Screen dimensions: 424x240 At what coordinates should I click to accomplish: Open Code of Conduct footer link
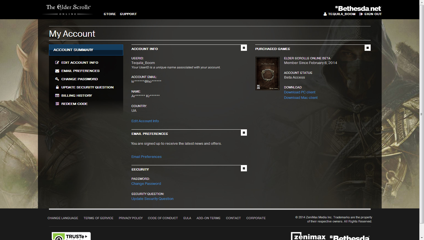click(x=163, y=218)
